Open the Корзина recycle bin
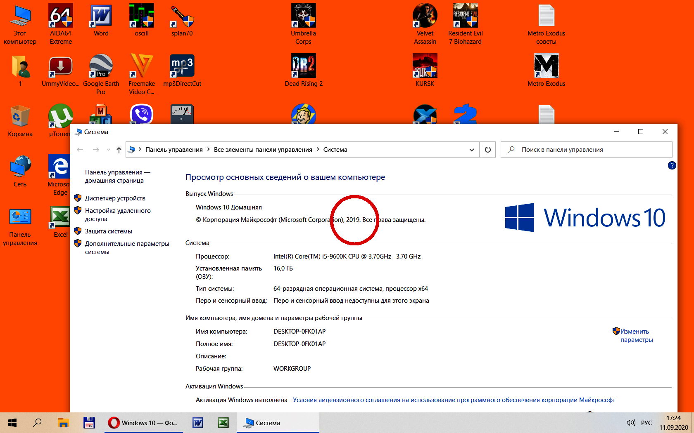 (20, 120)
